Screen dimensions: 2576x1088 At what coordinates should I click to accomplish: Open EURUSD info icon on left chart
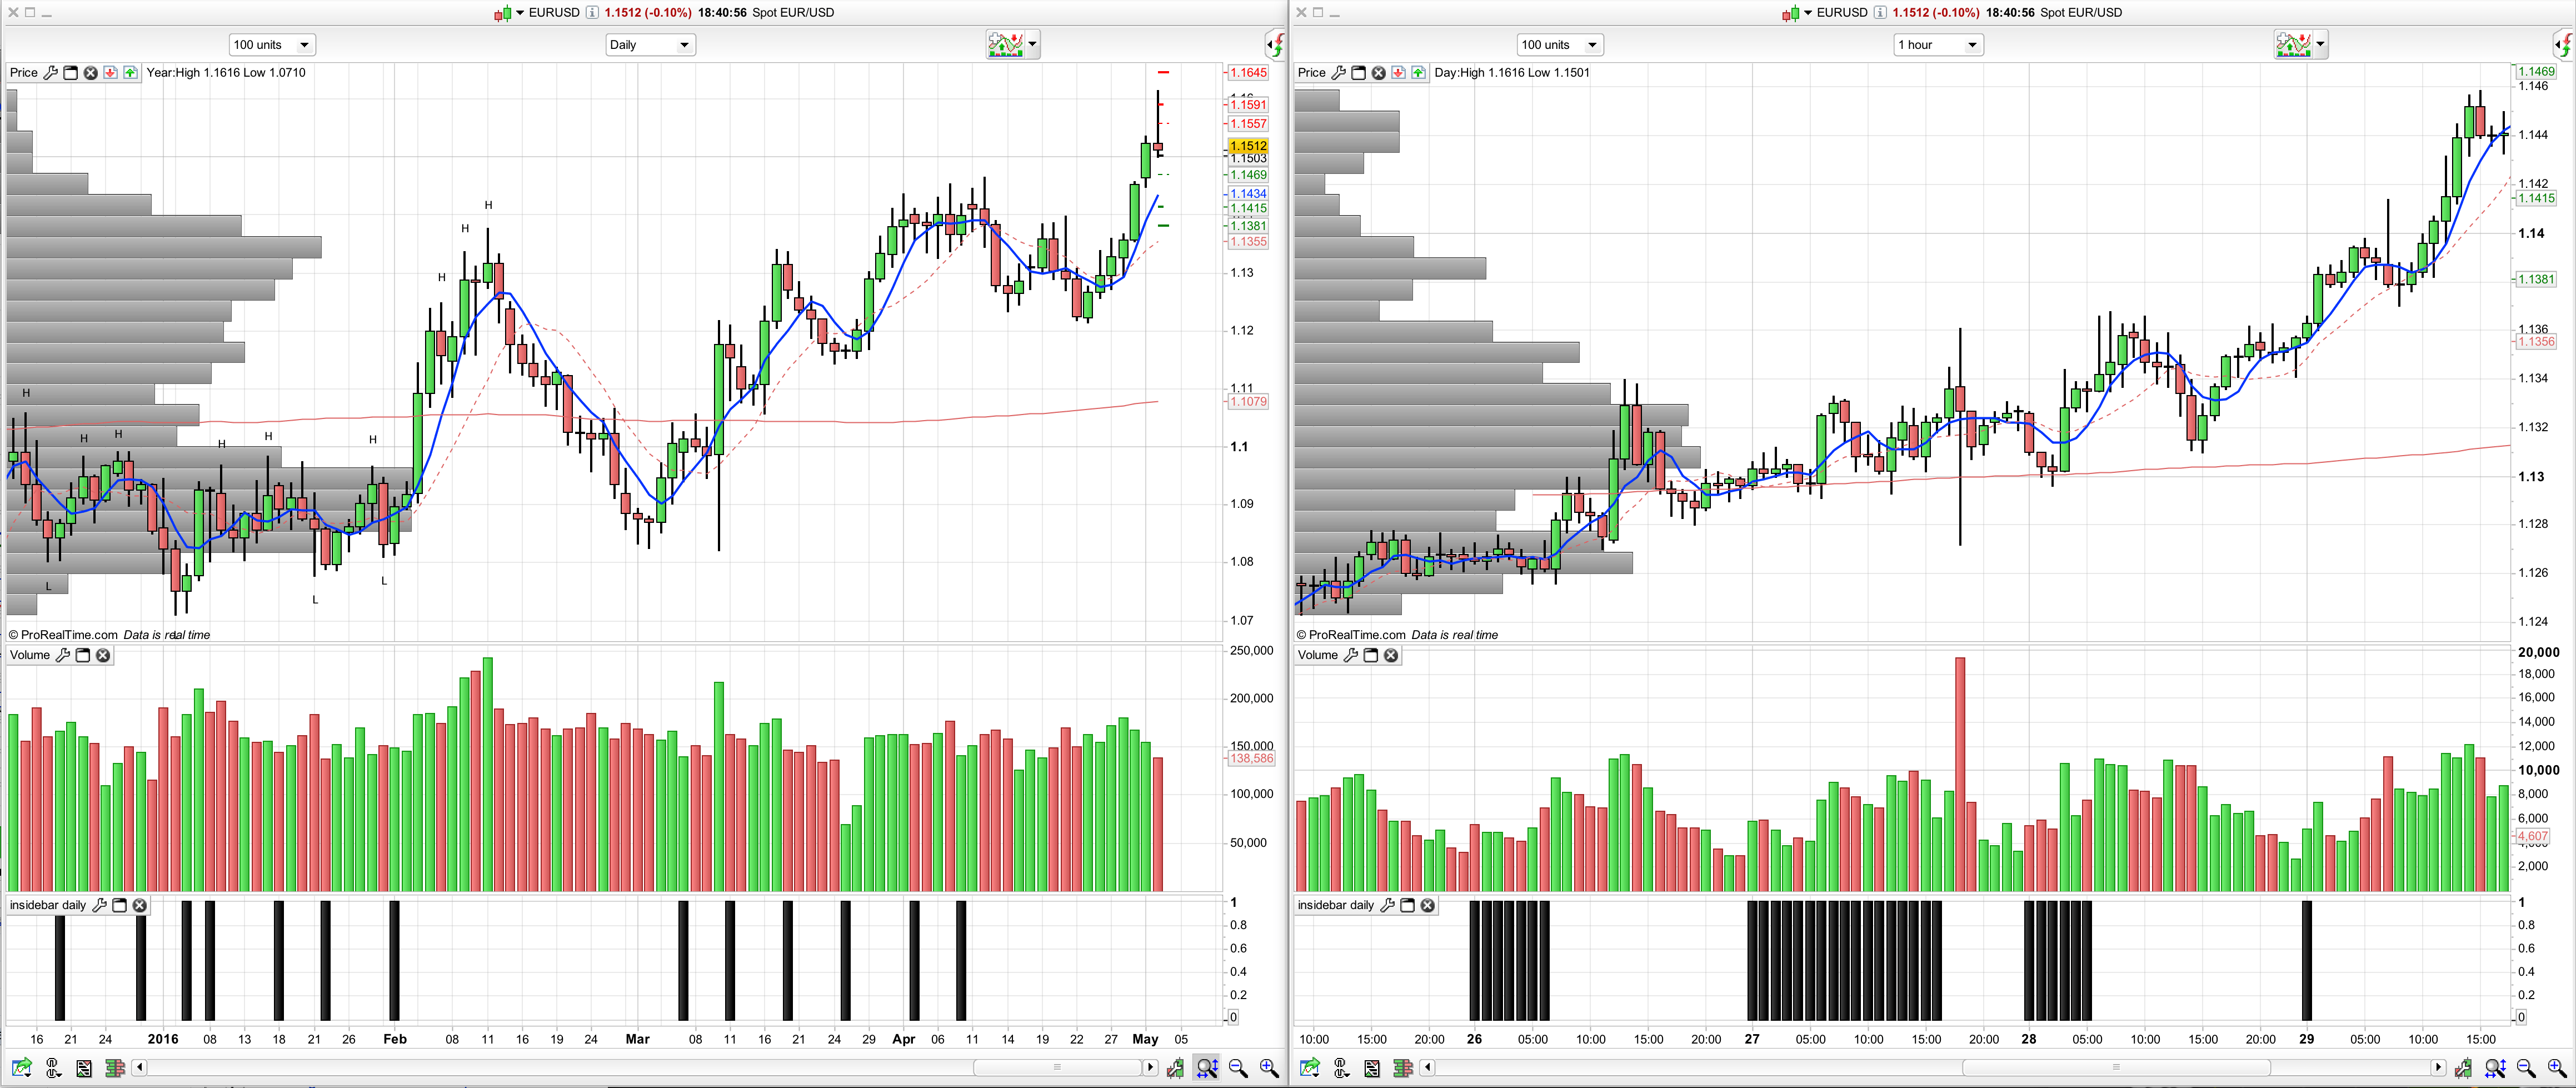point(592,13)
